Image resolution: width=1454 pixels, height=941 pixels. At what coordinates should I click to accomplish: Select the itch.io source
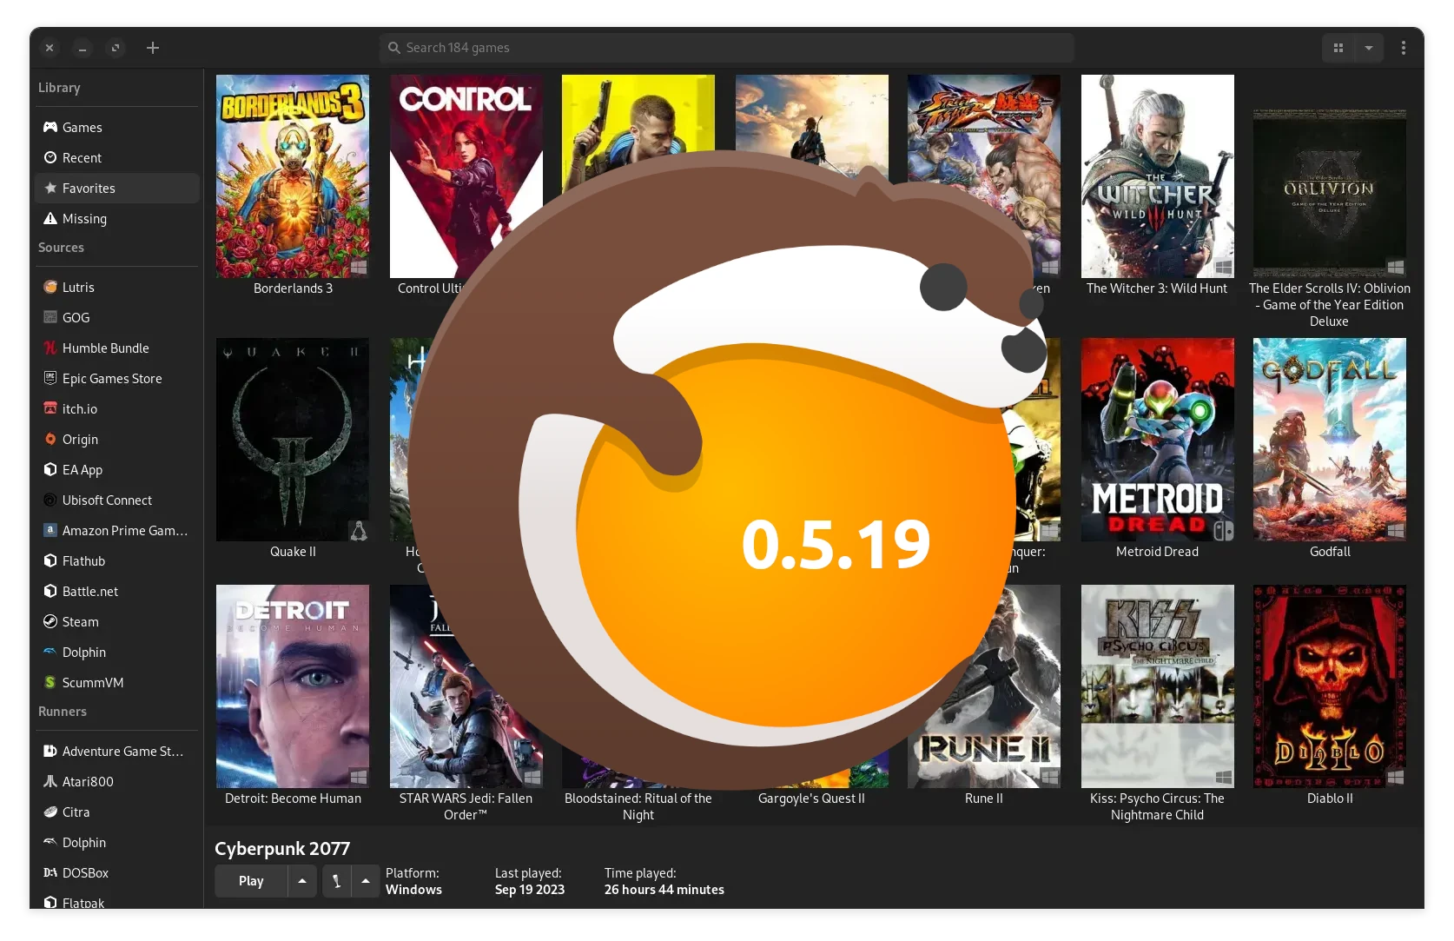pyautogui.click(x=78, y=408)
